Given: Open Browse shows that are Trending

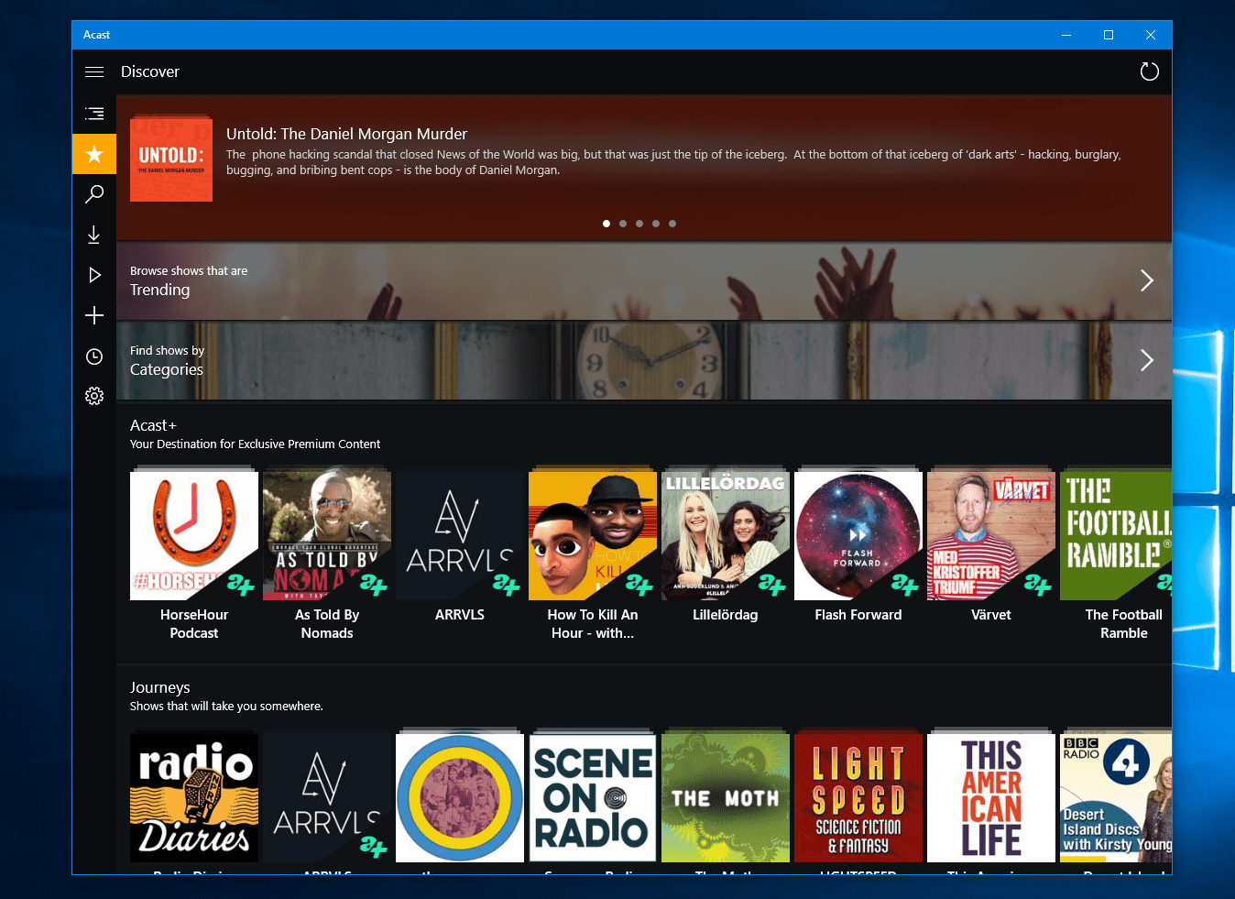Looking at the screenshot, I should pyautogui.click(x=644, y=280).
